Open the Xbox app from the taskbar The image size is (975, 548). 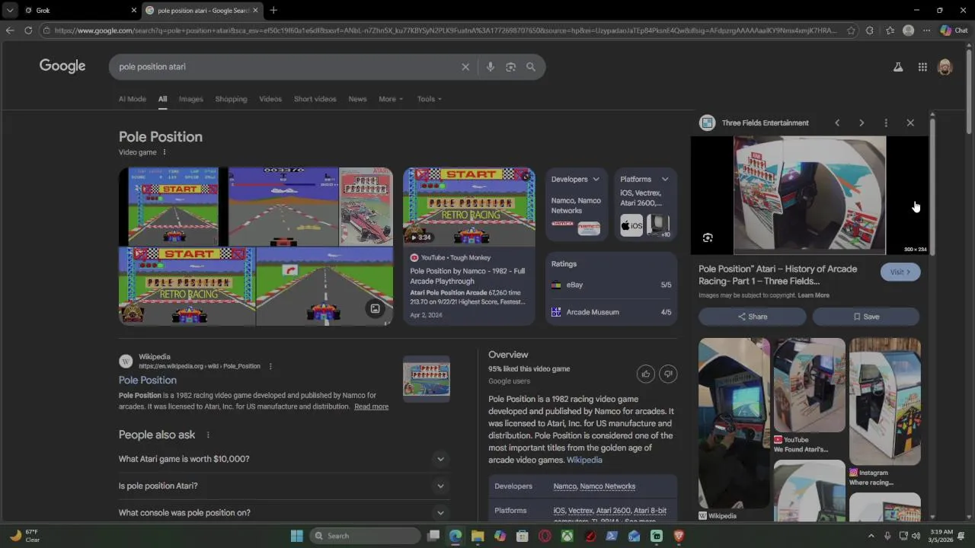(567, 536)
